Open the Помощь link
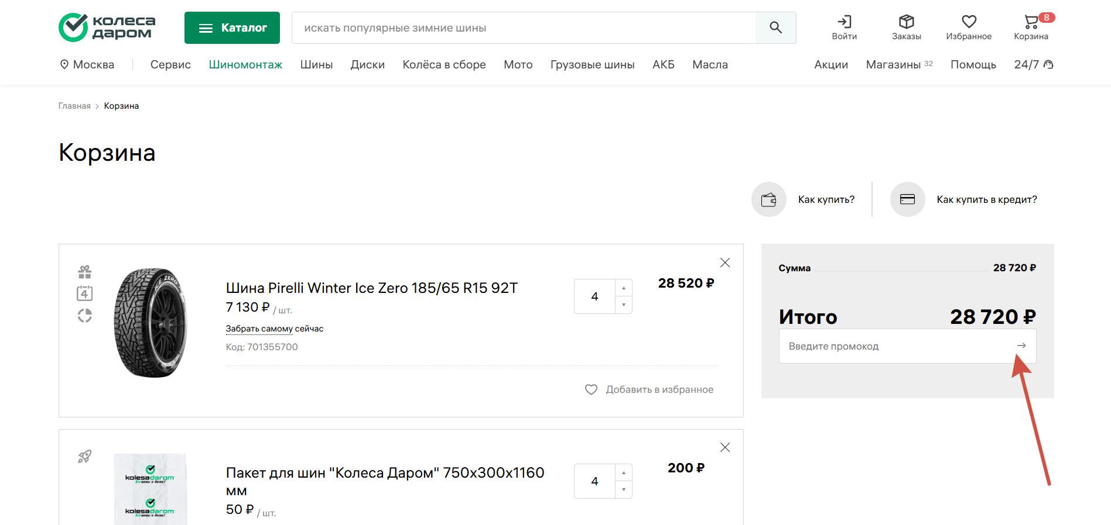This screenshot has width=1111, height=525. coord(973,64)
